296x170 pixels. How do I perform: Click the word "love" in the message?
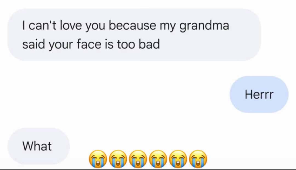click(x=71, y=25)
